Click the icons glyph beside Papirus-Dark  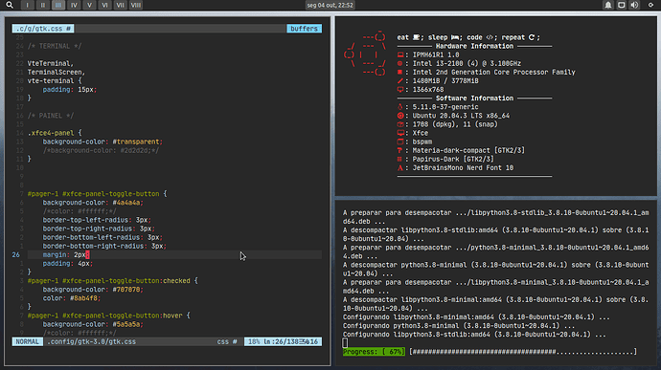pos(399,159)
